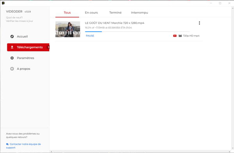Open the Accueil compass icon
This screenshot has width=234, height=153.
(12, 36)
